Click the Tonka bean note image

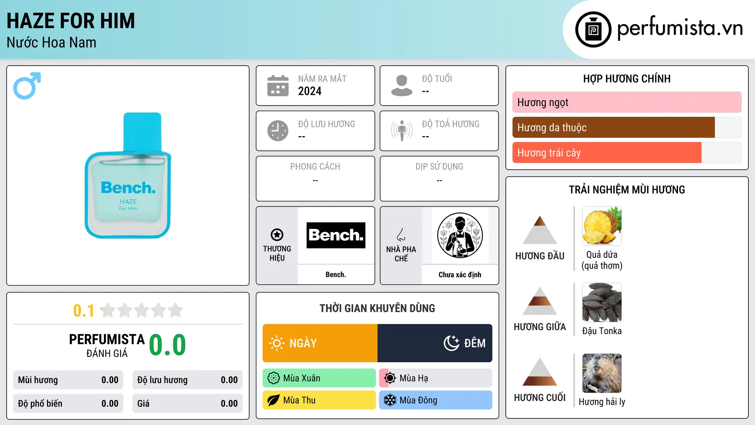coord(602,303)
